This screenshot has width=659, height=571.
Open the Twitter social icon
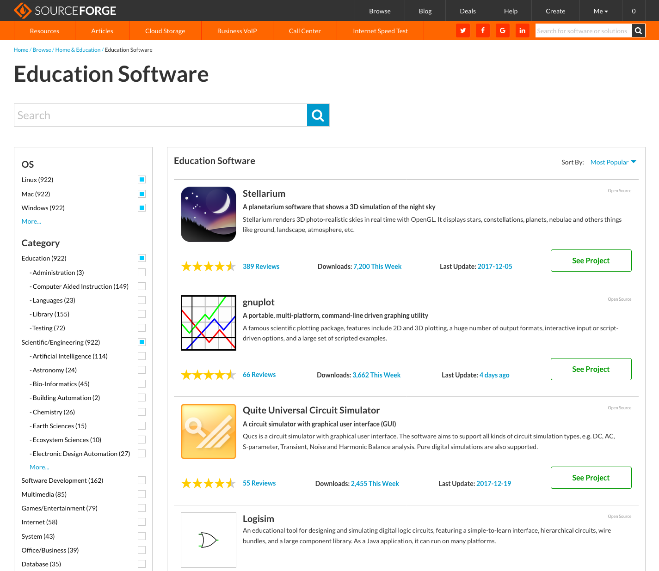coord(463,30)
